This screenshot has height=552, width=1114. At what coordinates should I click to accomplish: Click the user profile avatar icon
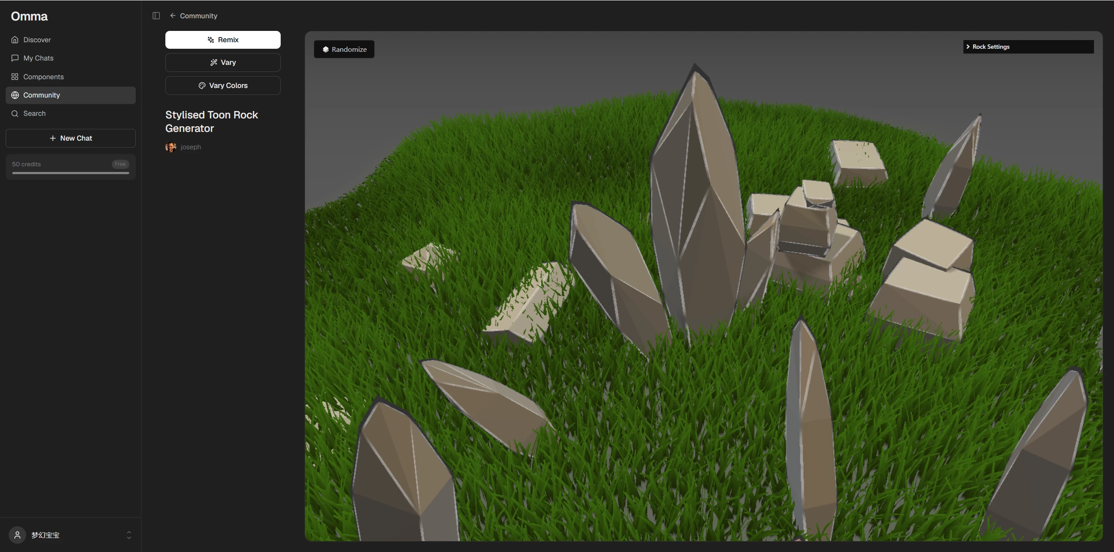tap(17, 535)
